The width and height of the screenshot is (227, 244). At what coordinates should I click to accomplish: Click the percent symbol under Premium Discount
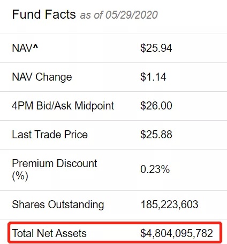[x=20, y=176]
